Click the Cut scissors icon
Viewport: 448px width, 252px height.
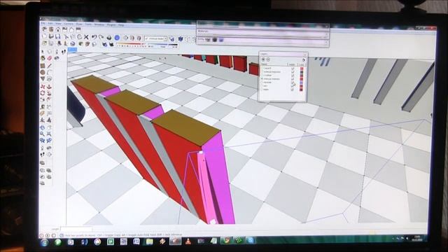coord(66,37)
